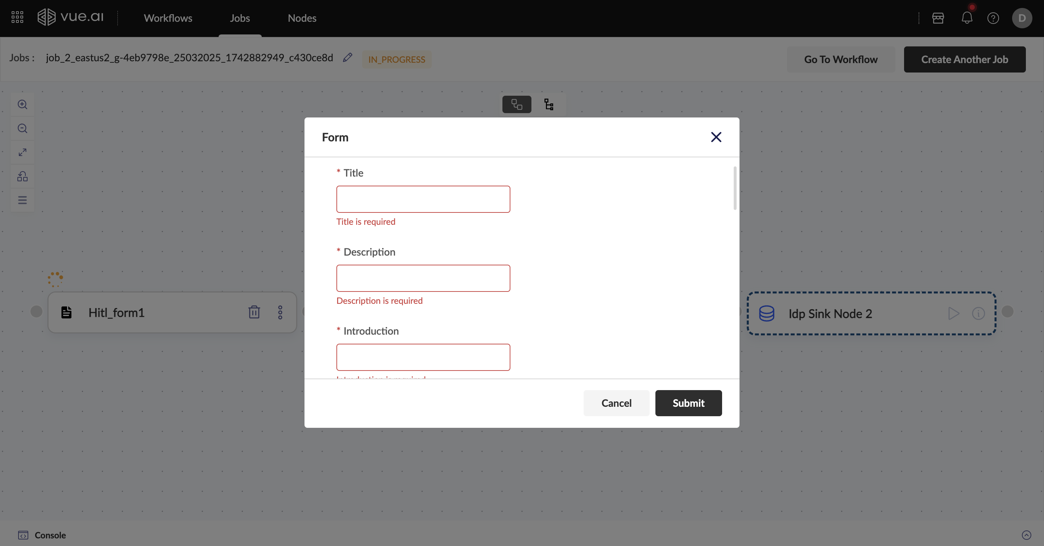1044x546 pixels.
Task: Click the fit-to-screen expand arrows icon
Action: tap(22, 152)
